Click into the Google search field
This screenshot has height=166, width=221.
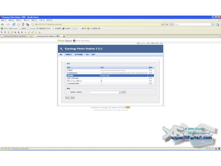pos(193,24)
